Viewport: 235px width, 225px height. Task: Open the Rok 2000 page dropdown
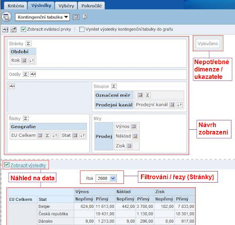click(106, 179)
